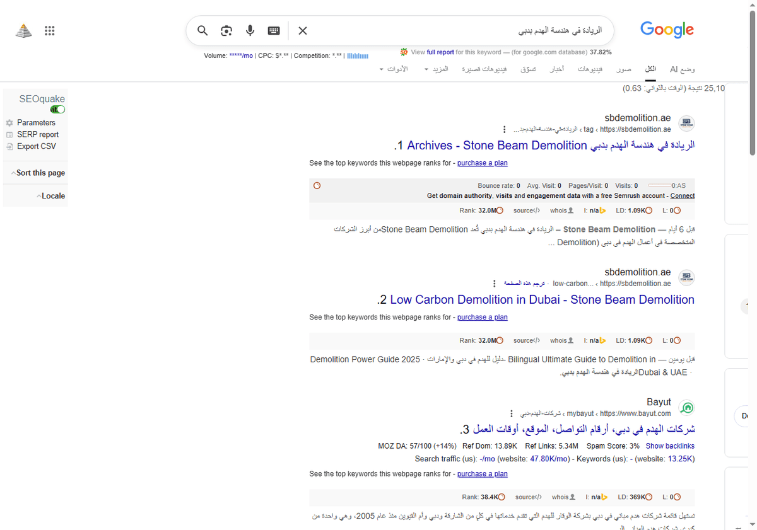Click the whois icon on the first result
The image size is (757, 530).
tap(561, 210)
